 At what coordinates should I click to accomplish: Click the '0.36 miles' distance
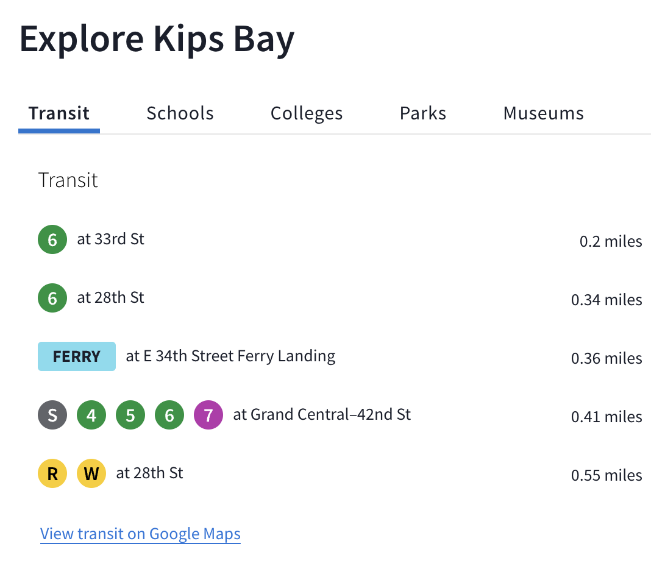(607, 358)
